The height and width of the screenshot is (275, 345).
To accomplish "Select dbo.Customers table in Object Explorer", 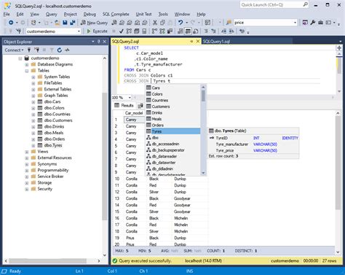I will [x=58, y=120].
